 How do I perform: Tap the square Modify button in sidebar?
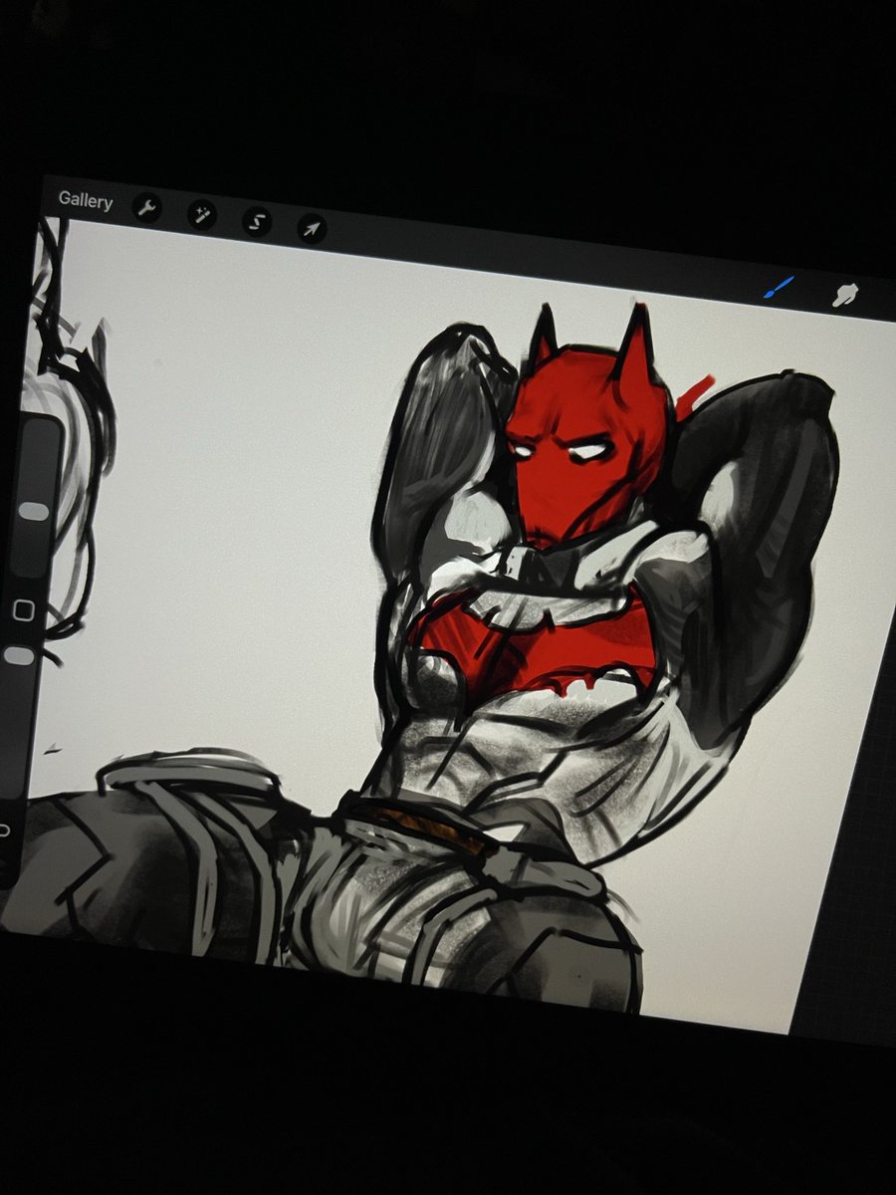(24, 610)
